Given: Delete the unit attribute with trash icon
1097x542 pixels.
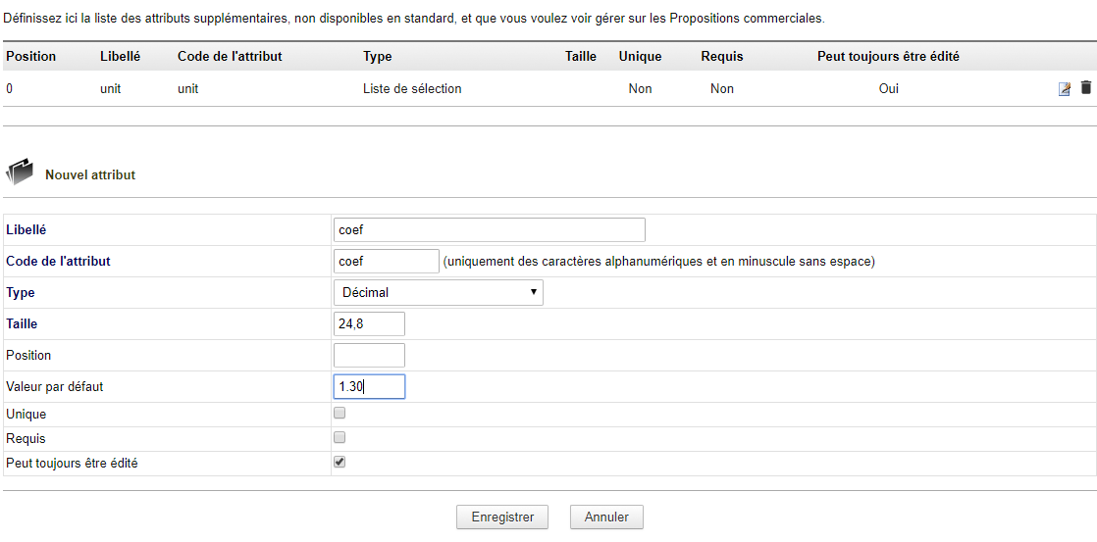Looking at the screenshot, I should (1086, 88).
